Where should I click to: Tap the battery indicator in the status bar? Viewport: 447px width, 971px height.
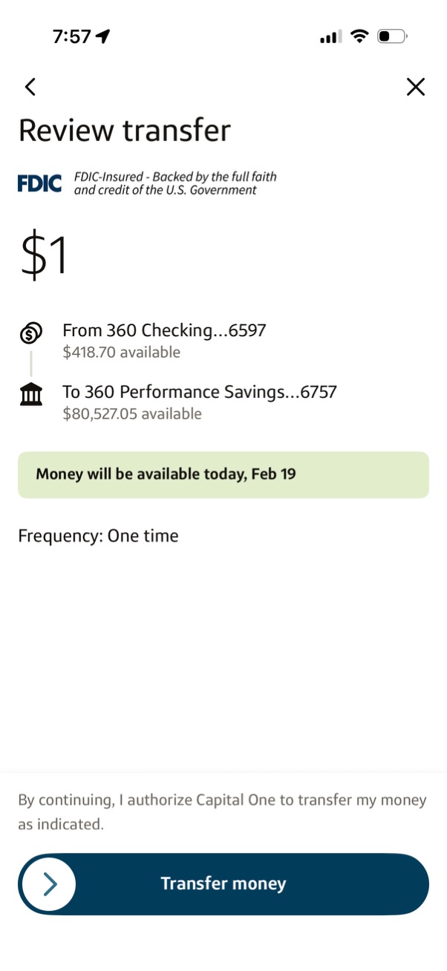391,36
